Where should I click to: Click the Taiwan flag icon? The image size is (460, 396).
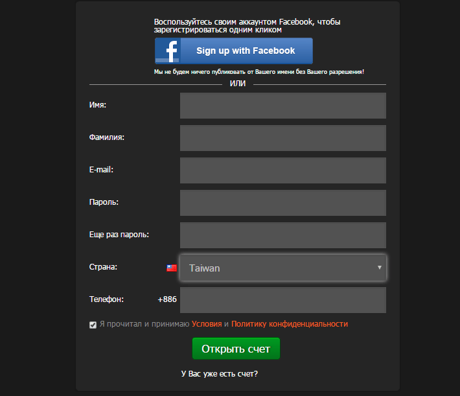[x=172, y=268]
